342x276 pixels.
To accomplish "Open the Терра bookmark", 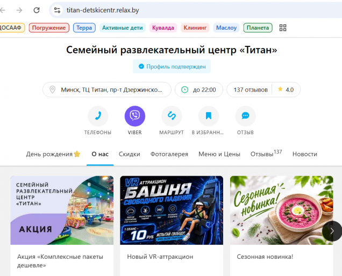I will pos(84,28).
